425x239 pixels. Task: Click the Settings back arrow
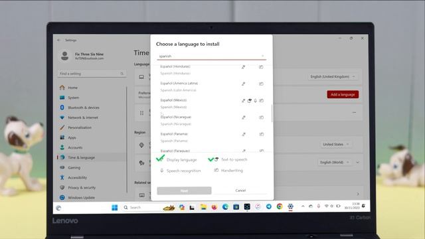[x=59, y=40]
